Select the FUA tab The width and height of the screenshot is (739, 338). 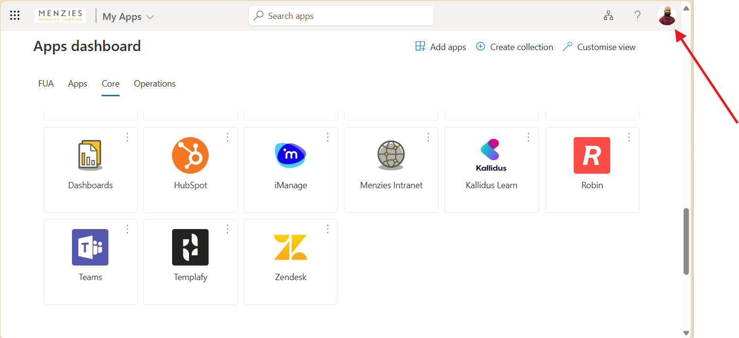[46, 84]
